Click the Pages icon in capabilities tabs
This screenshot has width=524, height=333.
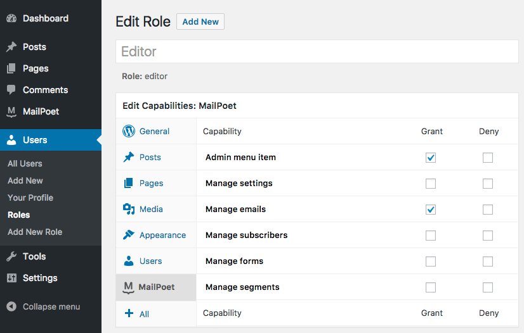pos(128,183)
